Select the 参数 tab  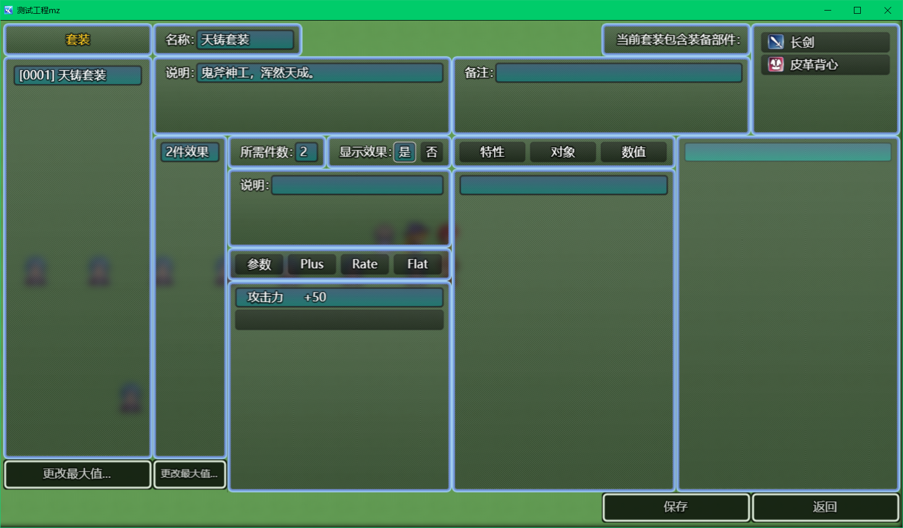click(x=259, y=264)
